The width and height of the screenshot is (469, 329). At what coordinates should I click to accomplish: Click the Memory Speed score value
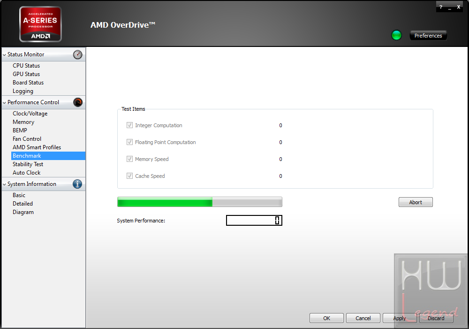click(280, 159)
